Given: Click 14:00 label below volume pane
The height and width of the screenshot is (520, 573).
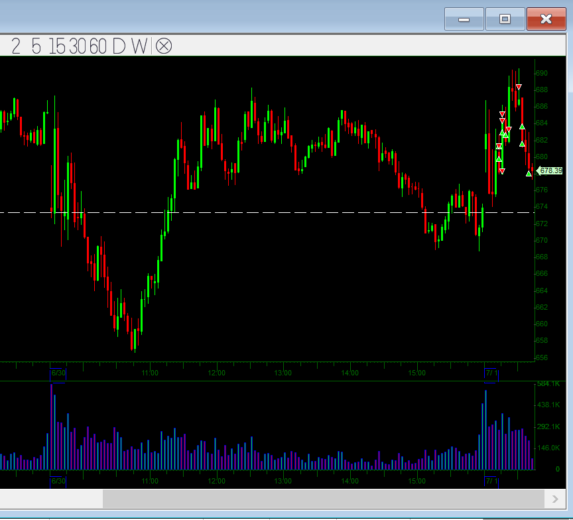Looking at the screenshot, I should 350,481.
